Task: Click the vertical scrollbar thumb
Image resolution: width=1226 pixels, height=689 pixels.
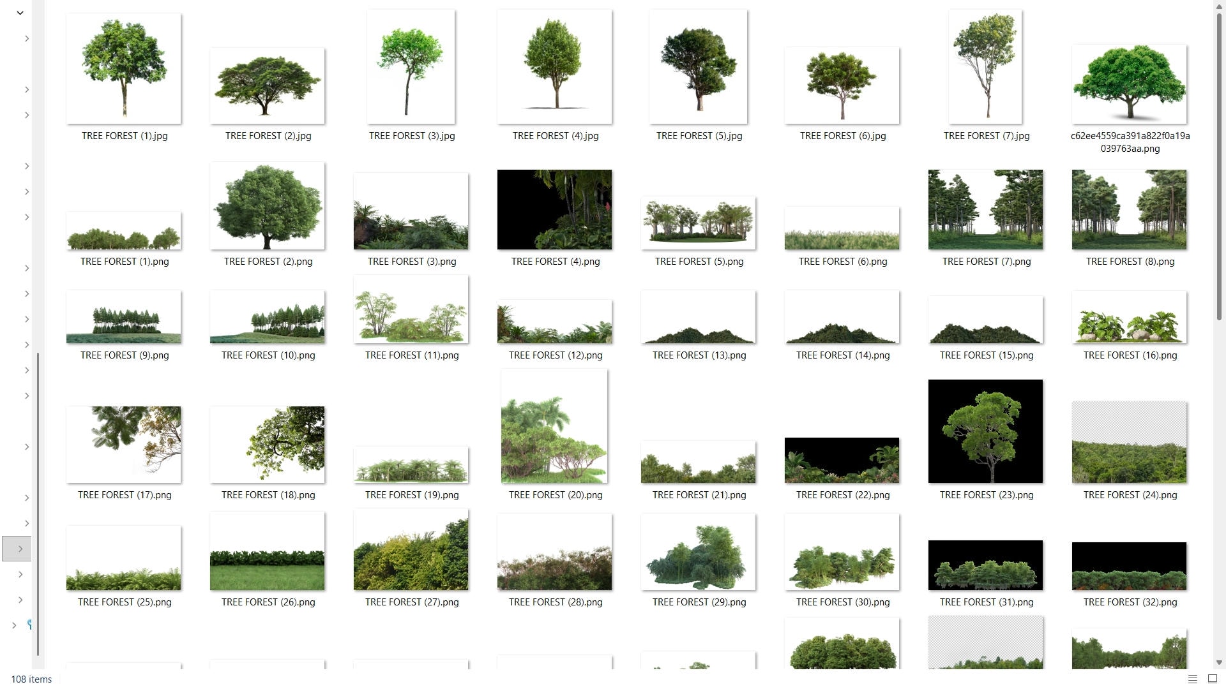Action: tap(1219, 166)
